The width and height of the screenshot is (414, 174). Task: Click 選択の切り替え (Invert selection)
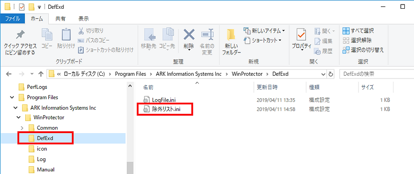point(363,50)
